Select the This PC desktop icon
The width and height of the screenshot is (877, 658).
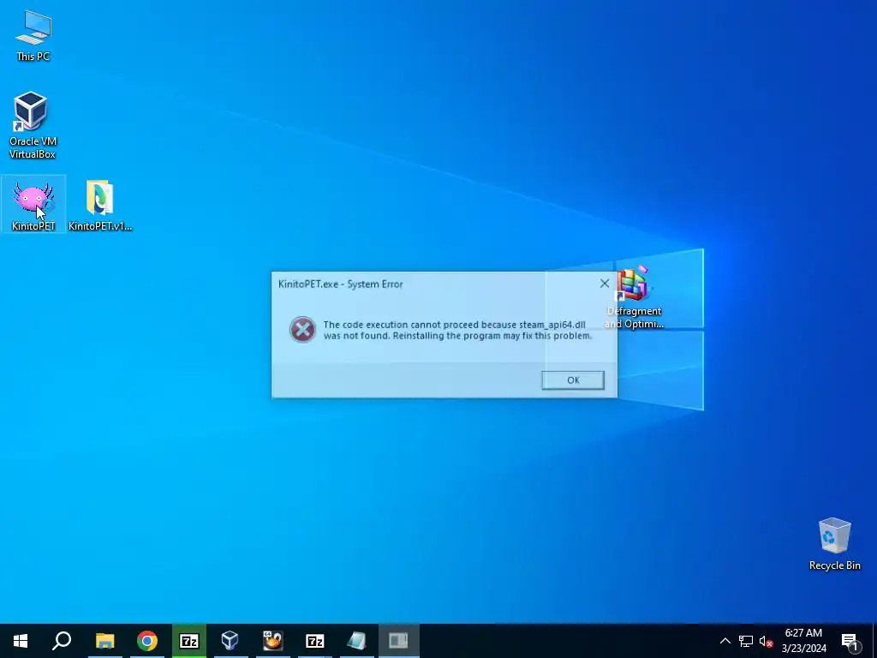click(33, 36)
